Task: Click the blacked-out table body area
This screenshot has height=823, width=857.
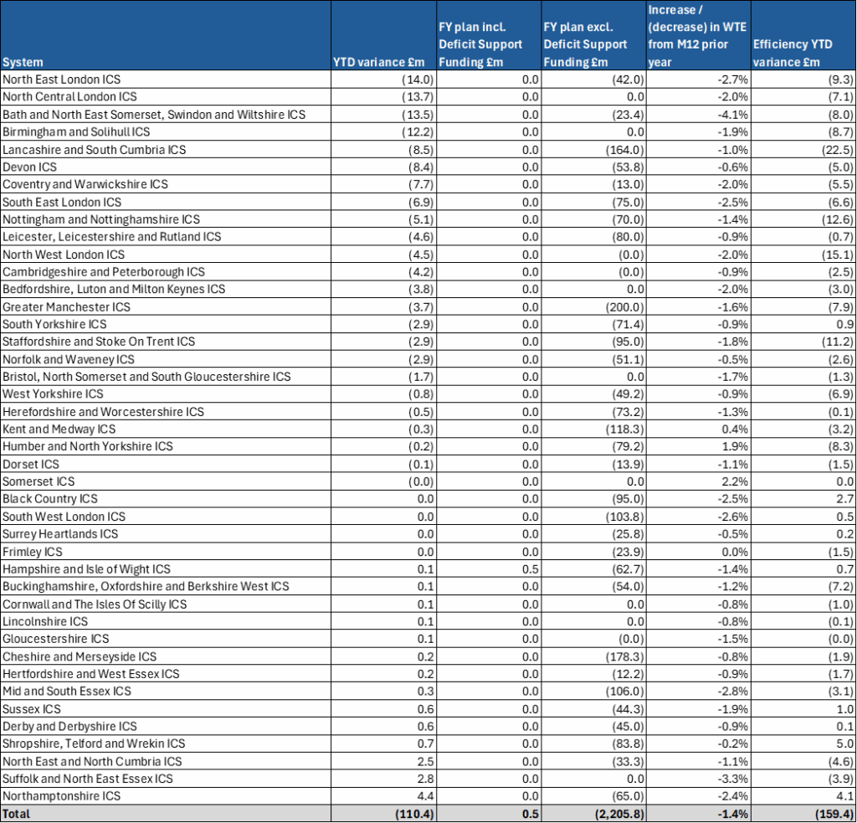Action: coord(428,435)
